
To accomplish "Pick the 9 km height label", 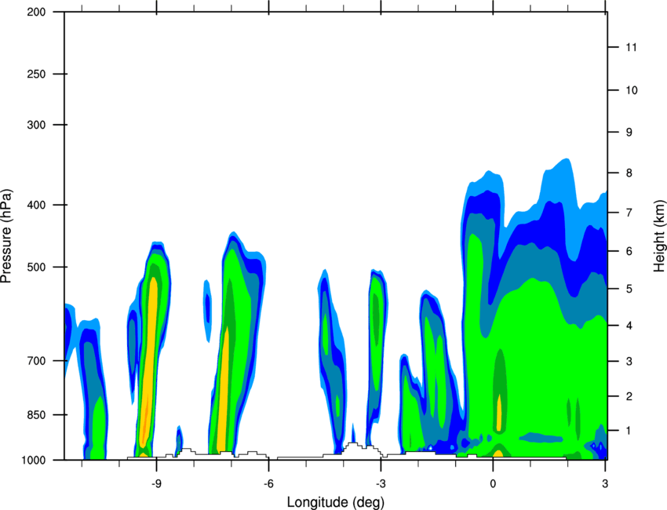I will tap(629, 133).
